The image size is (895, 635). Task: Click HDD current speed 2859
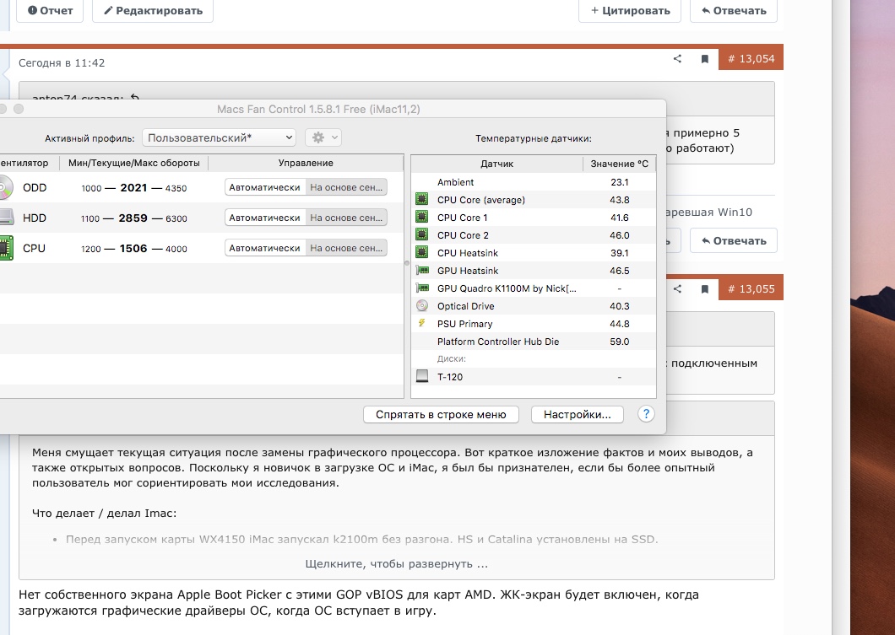click(x=133, y=218)
